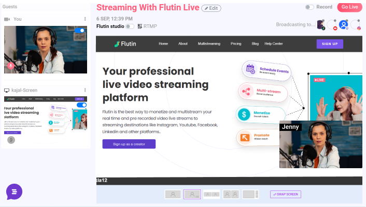
Task: Click the Flutin logo in shared page
Action: [x=125, y=44]
